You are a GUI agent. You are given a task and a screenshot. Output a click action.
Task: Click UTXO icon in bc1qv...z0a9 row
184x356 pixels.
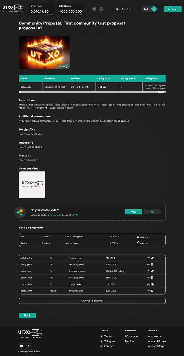click(150, 271)
